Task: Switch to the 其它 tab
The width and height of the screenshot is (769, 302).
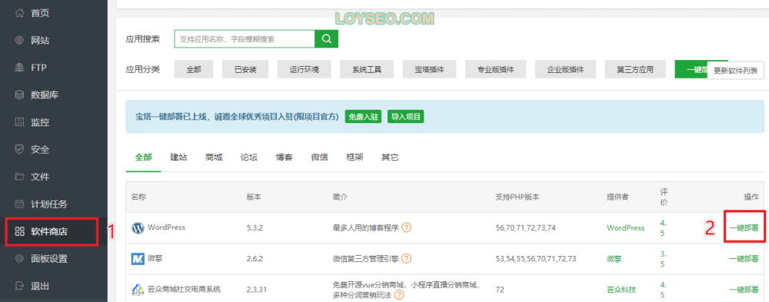Action: coord(390,158)
